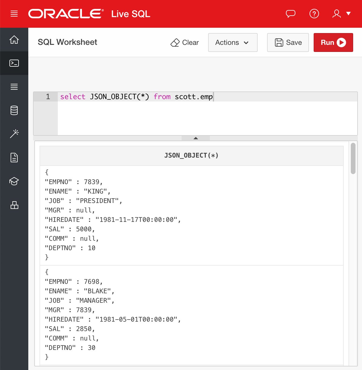Click the Oracle logo

click(66, 14)
